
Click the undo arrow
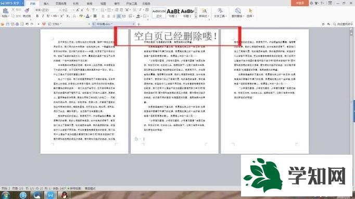pyautogui.click(x=27, y=24)
